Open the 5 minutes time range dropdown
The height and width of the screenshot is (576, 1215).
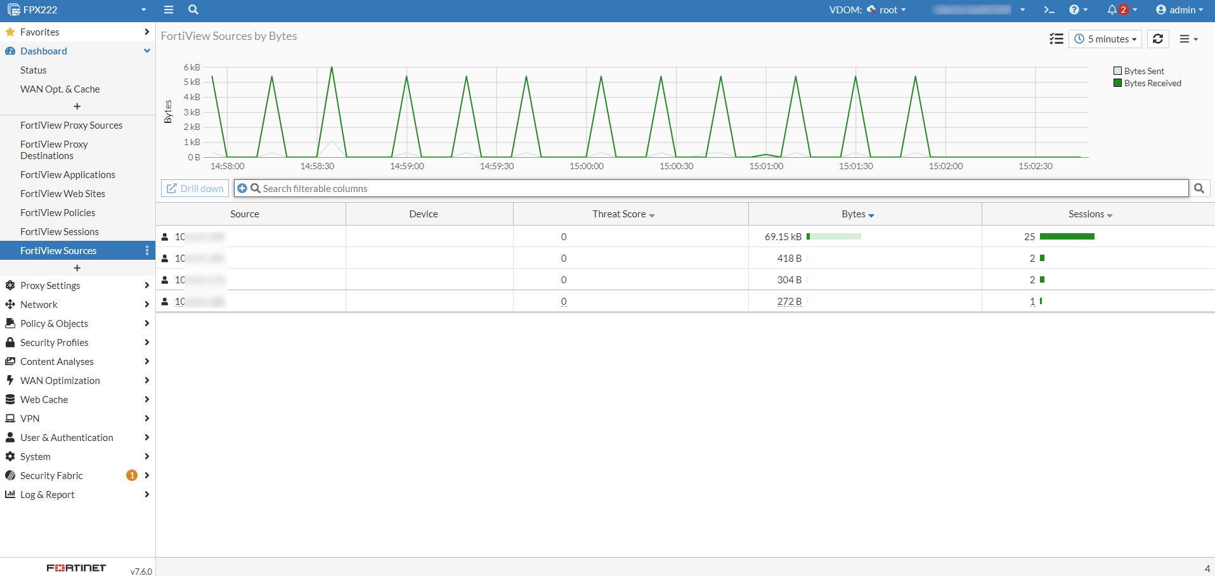(x=1105, y=39)
